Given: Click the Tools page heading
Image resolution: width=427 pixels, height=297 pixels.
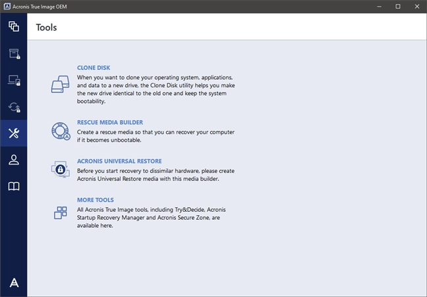Looking at the screenshot, I should click(x=46, y=28).
